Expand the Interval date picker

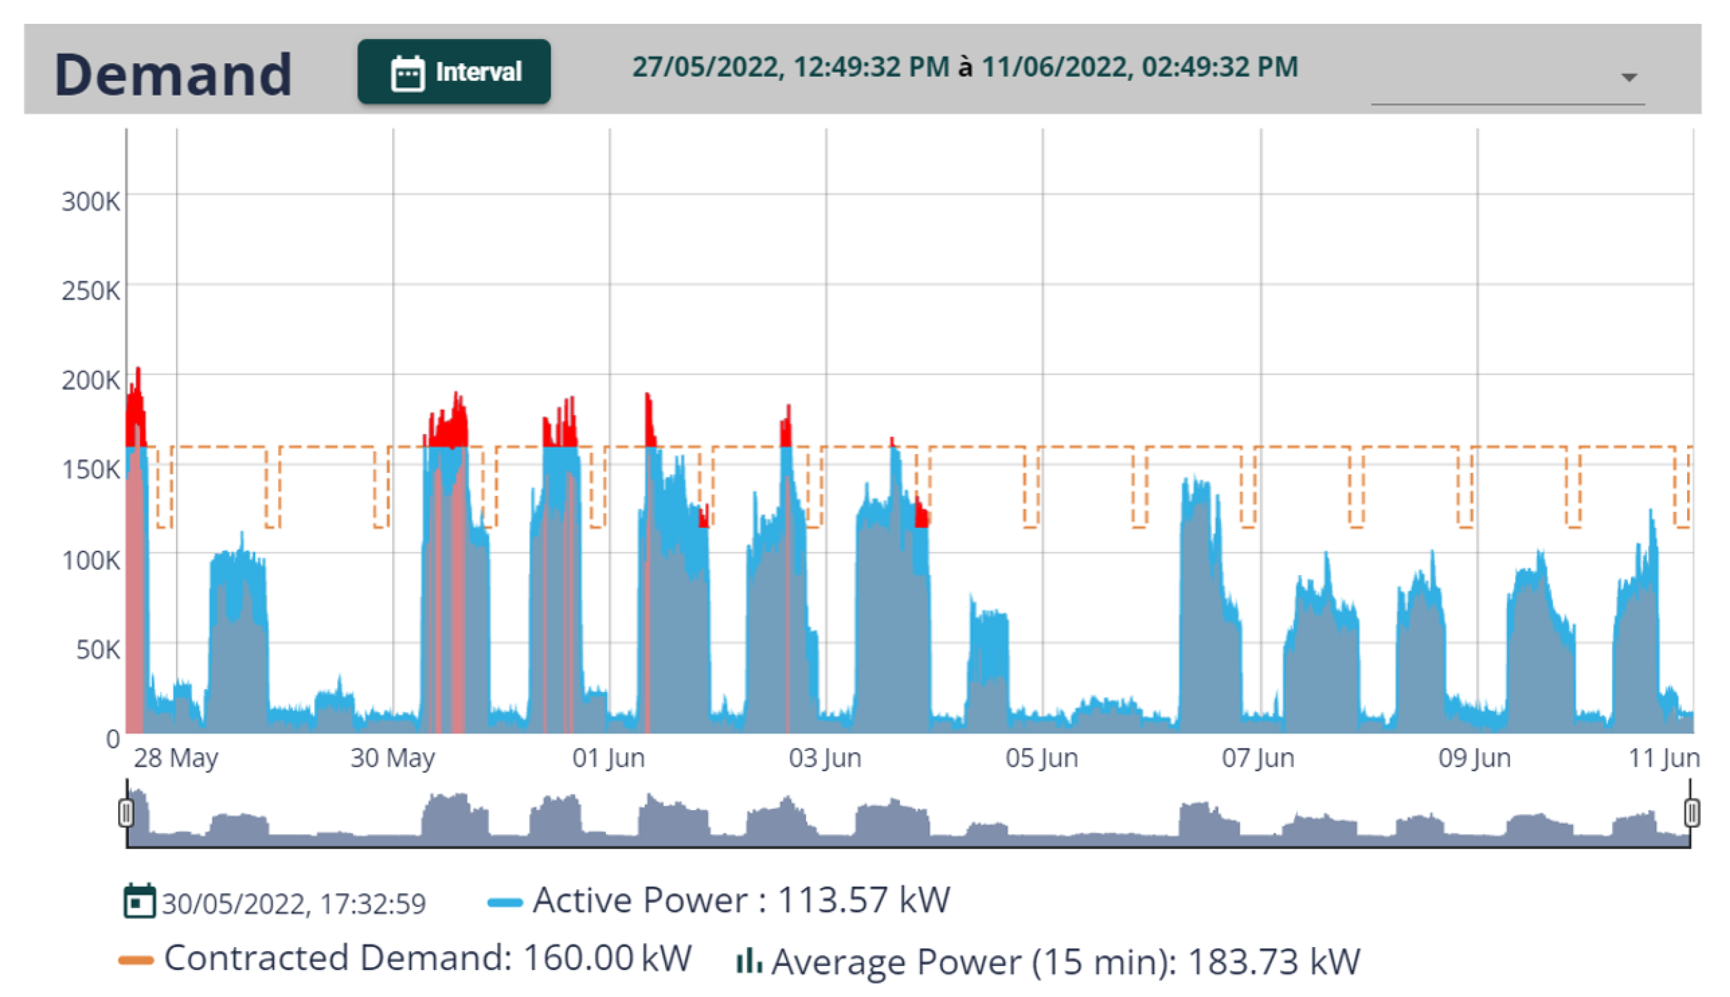click(x=454, y=71)
